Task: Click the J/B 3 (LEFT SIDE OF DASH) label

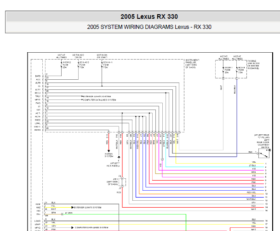Action: click(x=113, y=181)
